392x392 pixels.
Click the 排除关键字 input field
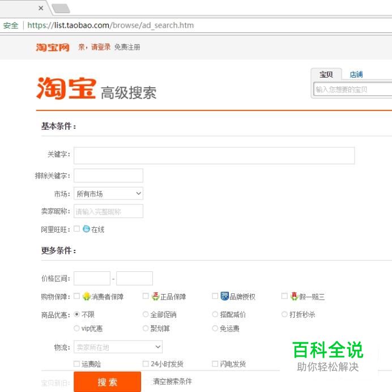click(109, 176)
